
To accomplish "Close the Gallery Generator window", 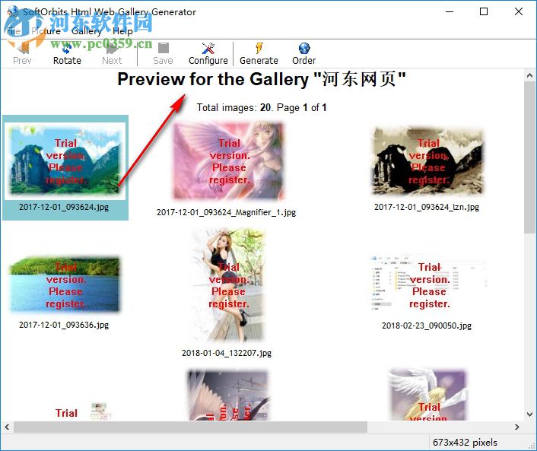I will 519,11.
